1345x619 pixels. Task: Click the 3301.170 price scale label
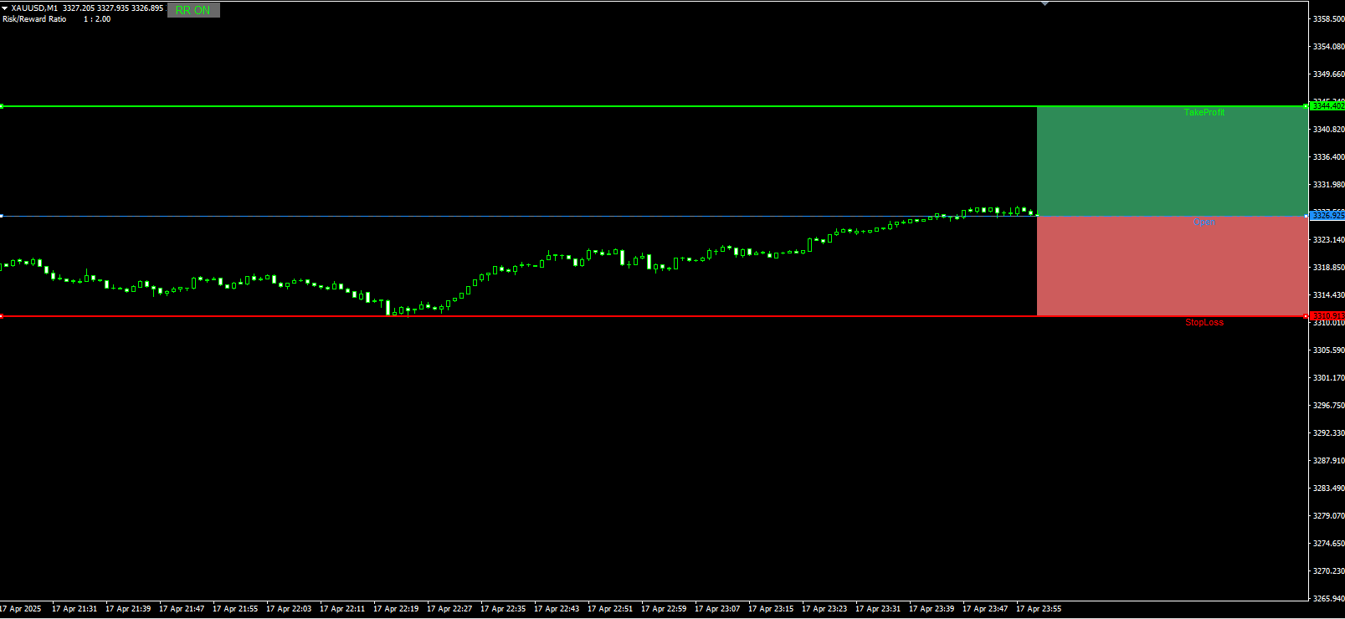(1328, 377)
